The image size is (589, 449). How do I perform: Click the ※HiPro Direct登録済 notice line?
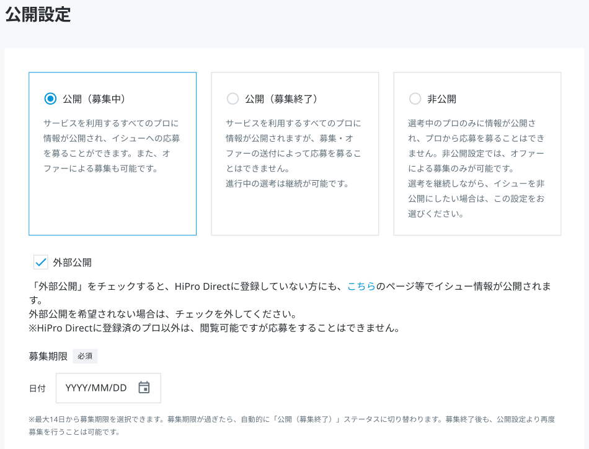click(214, 328)
